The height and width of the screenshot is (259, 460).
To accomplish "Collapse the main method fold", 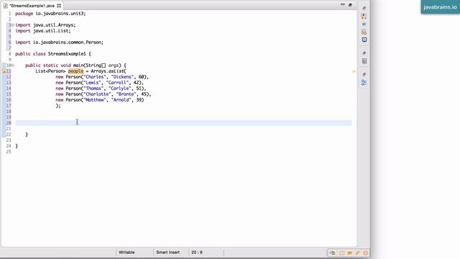I will coord(13,65).
